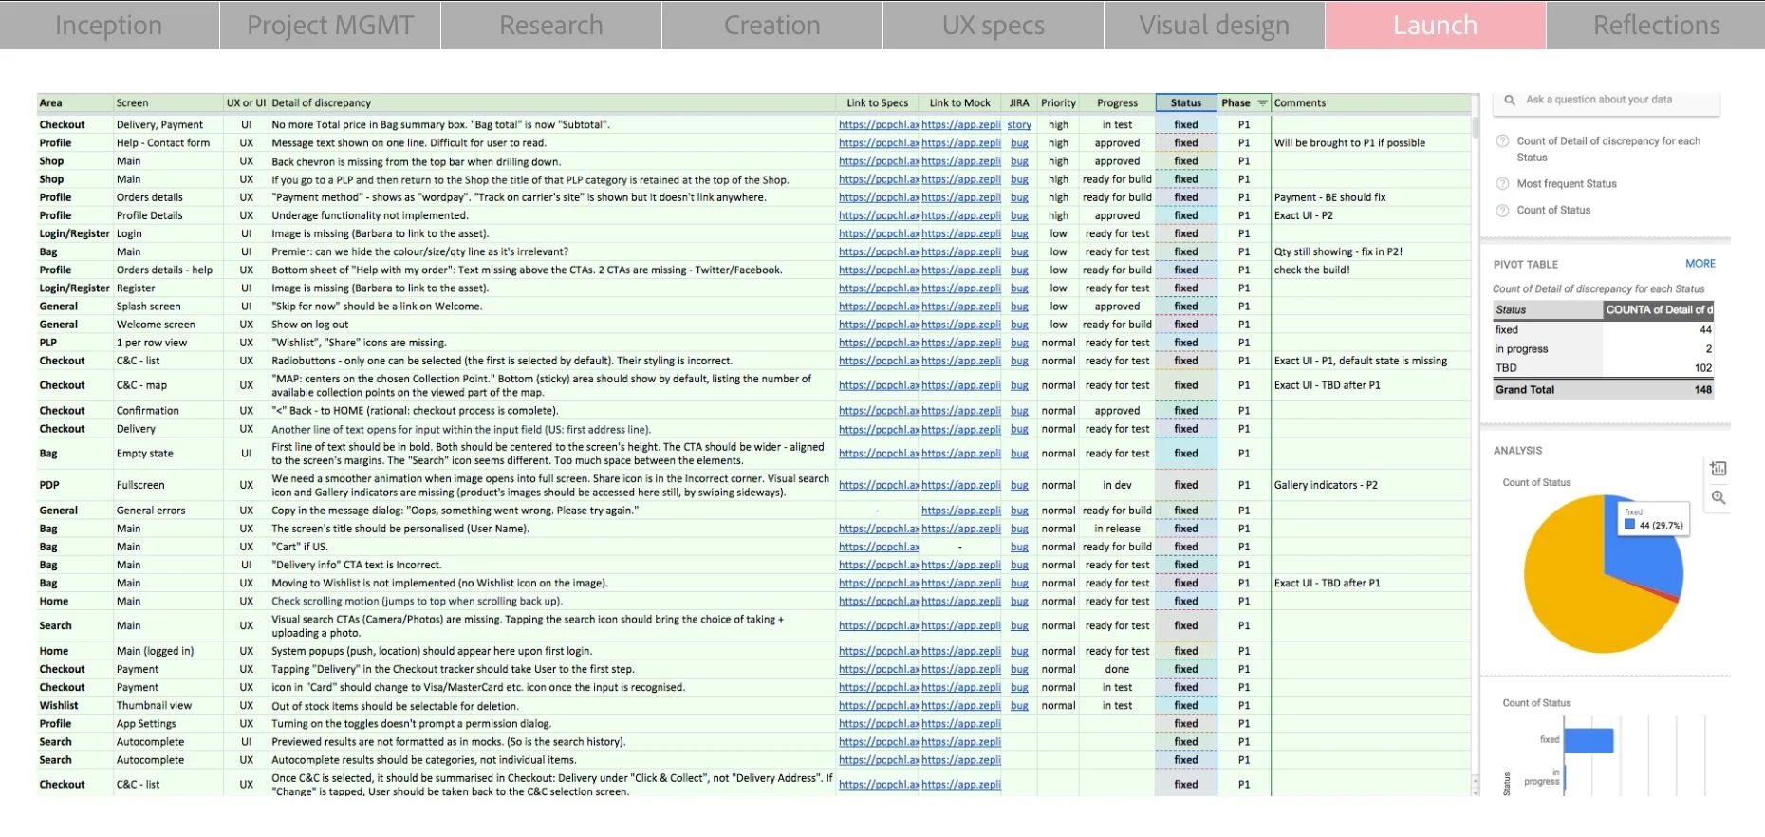The image size is (1765, 837).
Task: Open the 'story' JIRA link
Action: click(1019, 125)
